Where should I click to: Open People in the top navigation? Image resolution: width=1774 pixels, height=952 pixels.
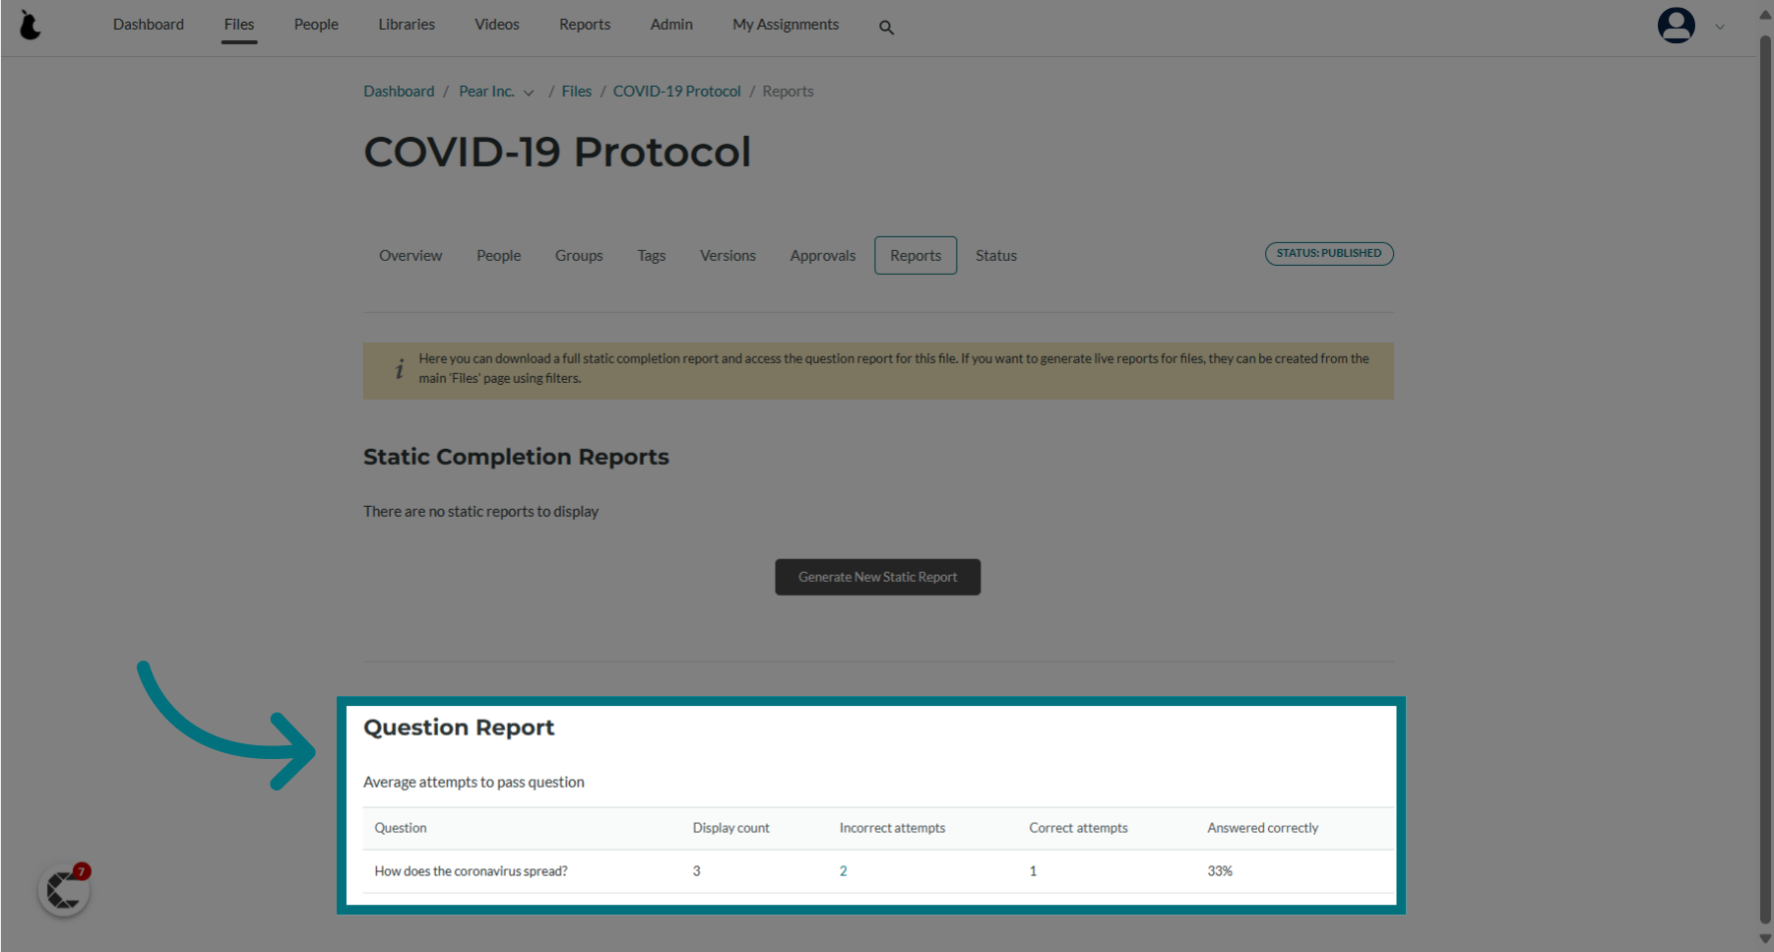pyautogui.click(x=316, y=25)
